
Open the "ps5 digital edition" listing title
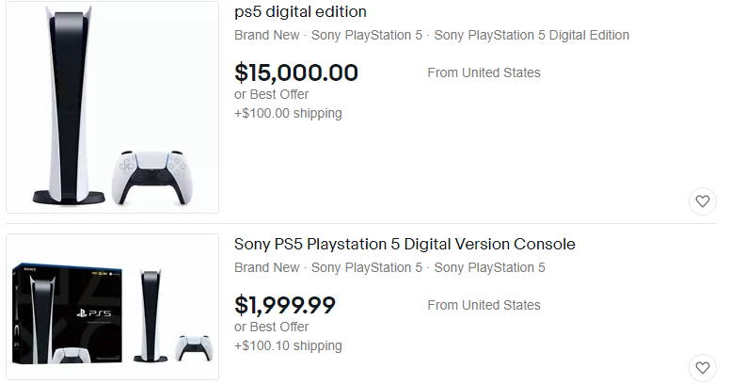coord(300,12)
